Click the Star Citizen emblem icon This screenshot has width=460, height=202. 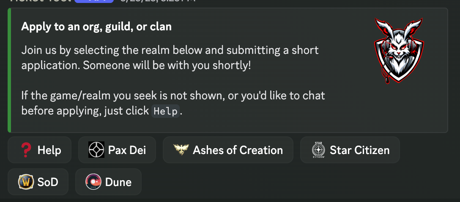tap(318, 150)
